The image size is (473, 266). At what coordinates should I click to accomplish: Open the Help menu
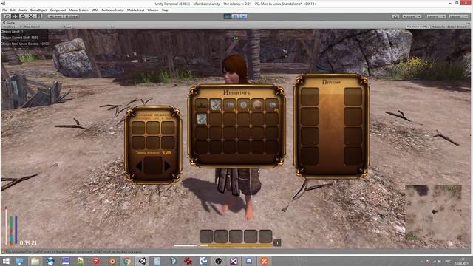(165, 10)
